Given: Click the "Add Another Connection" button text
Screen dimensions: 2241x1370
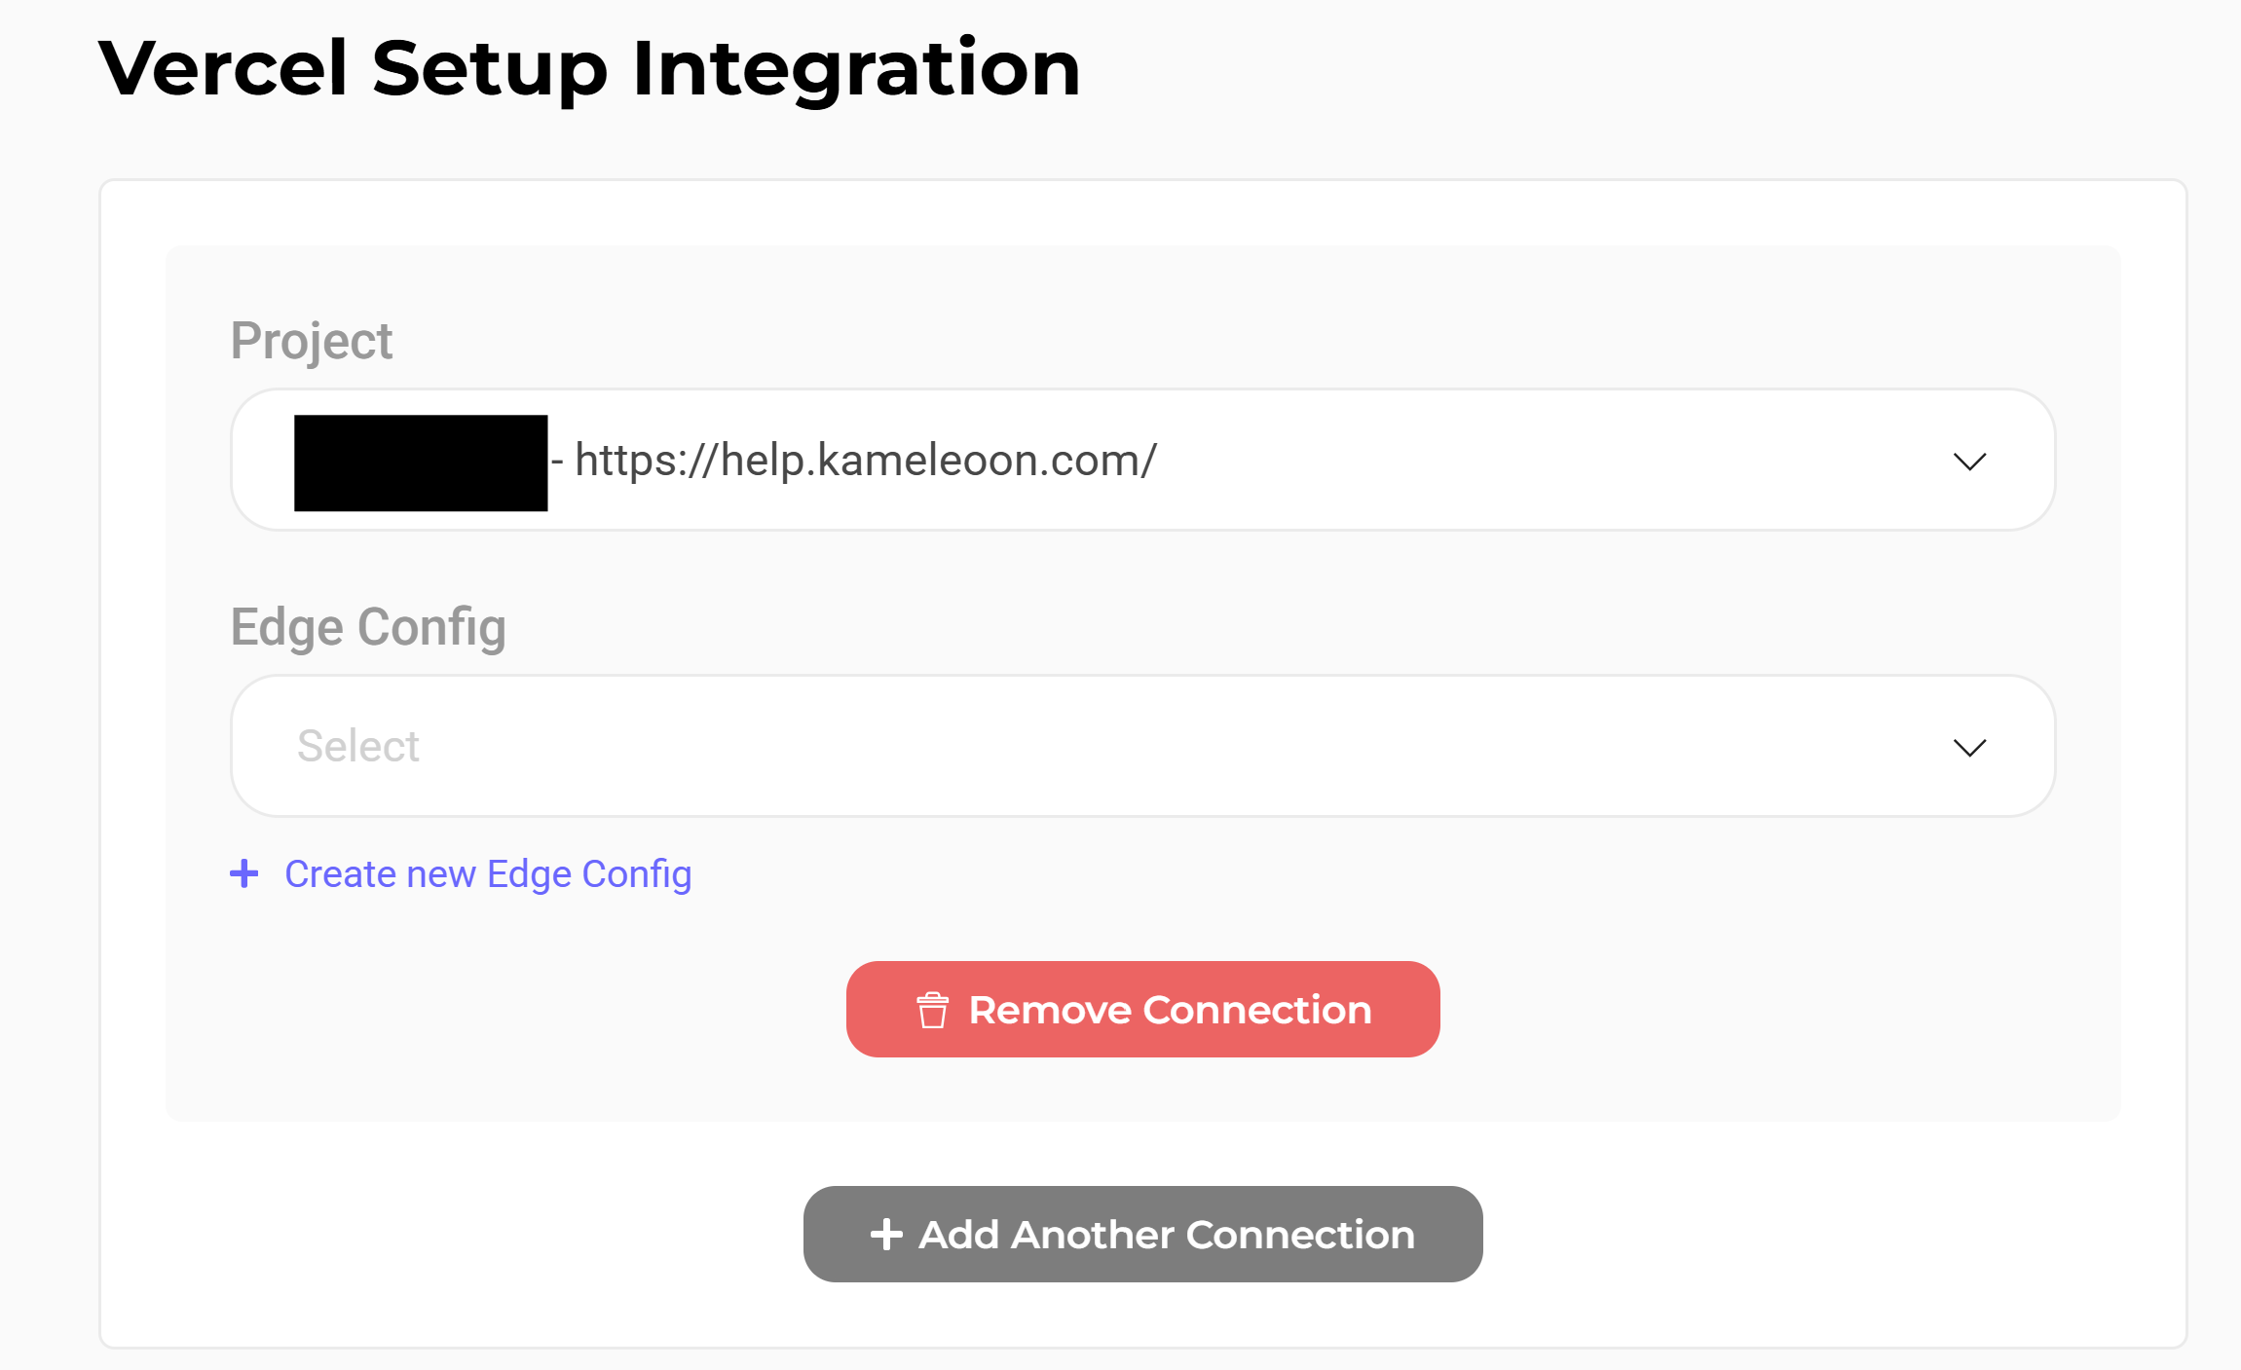Looking at the screenshot, I should [x=1167, y=1235].
